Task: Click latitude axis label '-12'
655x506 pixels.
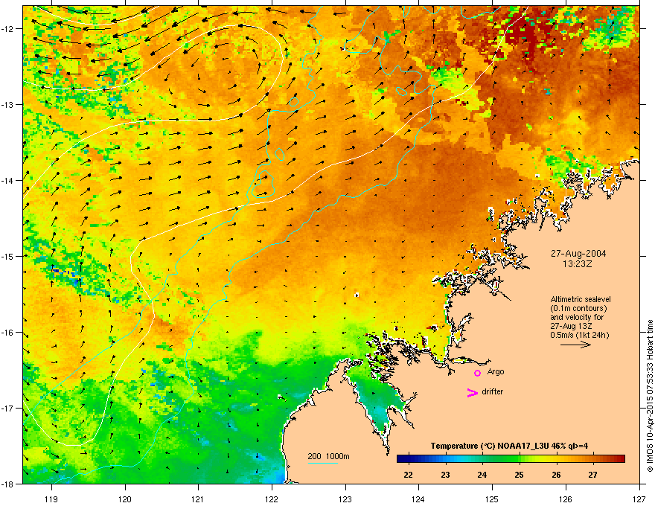Action: [x=8, y=29]
